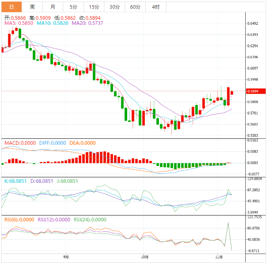Select the 日 daily chart tab

pyautogui.click(x=11, y=7)
